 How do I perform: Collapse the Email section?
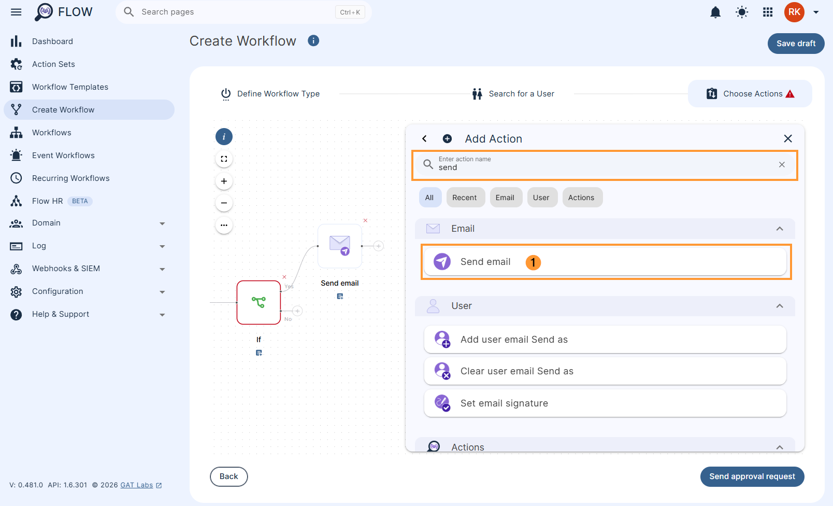pos(779,229)
